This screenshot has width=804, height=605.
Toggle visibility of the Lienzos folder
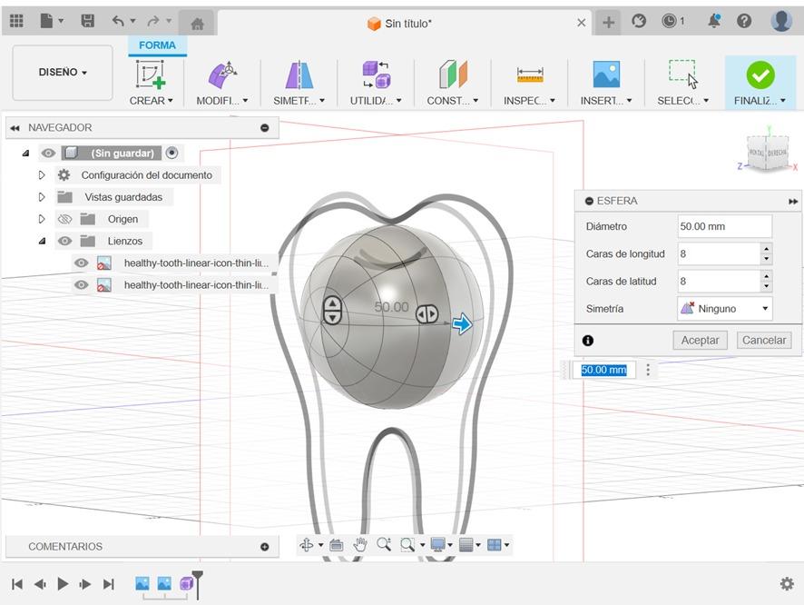[64, 242]
